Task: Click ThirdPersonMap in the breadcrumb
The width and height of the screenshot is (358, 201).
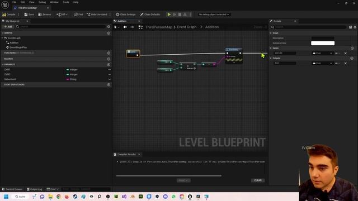Action: click(159, 27)
